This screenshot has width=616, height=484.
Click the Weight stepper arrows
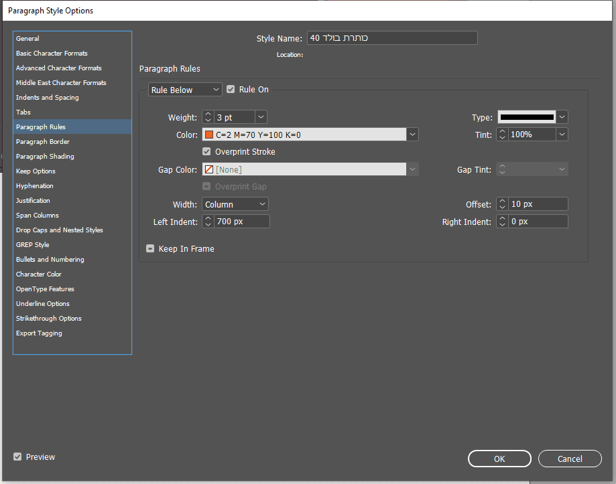point(208,117)
